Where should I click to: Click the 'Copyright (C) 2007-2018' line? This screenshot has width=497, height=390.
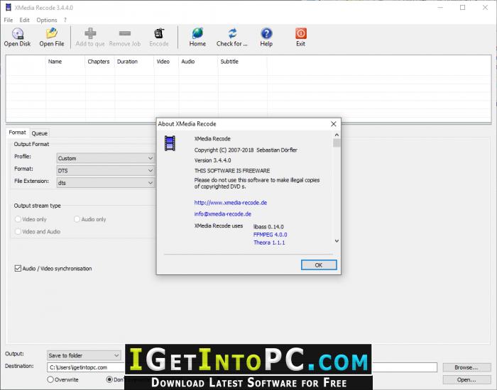click(246, 150)
